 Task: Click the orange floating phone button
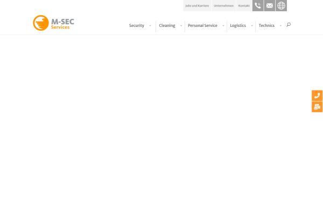[x=317, y=95]
